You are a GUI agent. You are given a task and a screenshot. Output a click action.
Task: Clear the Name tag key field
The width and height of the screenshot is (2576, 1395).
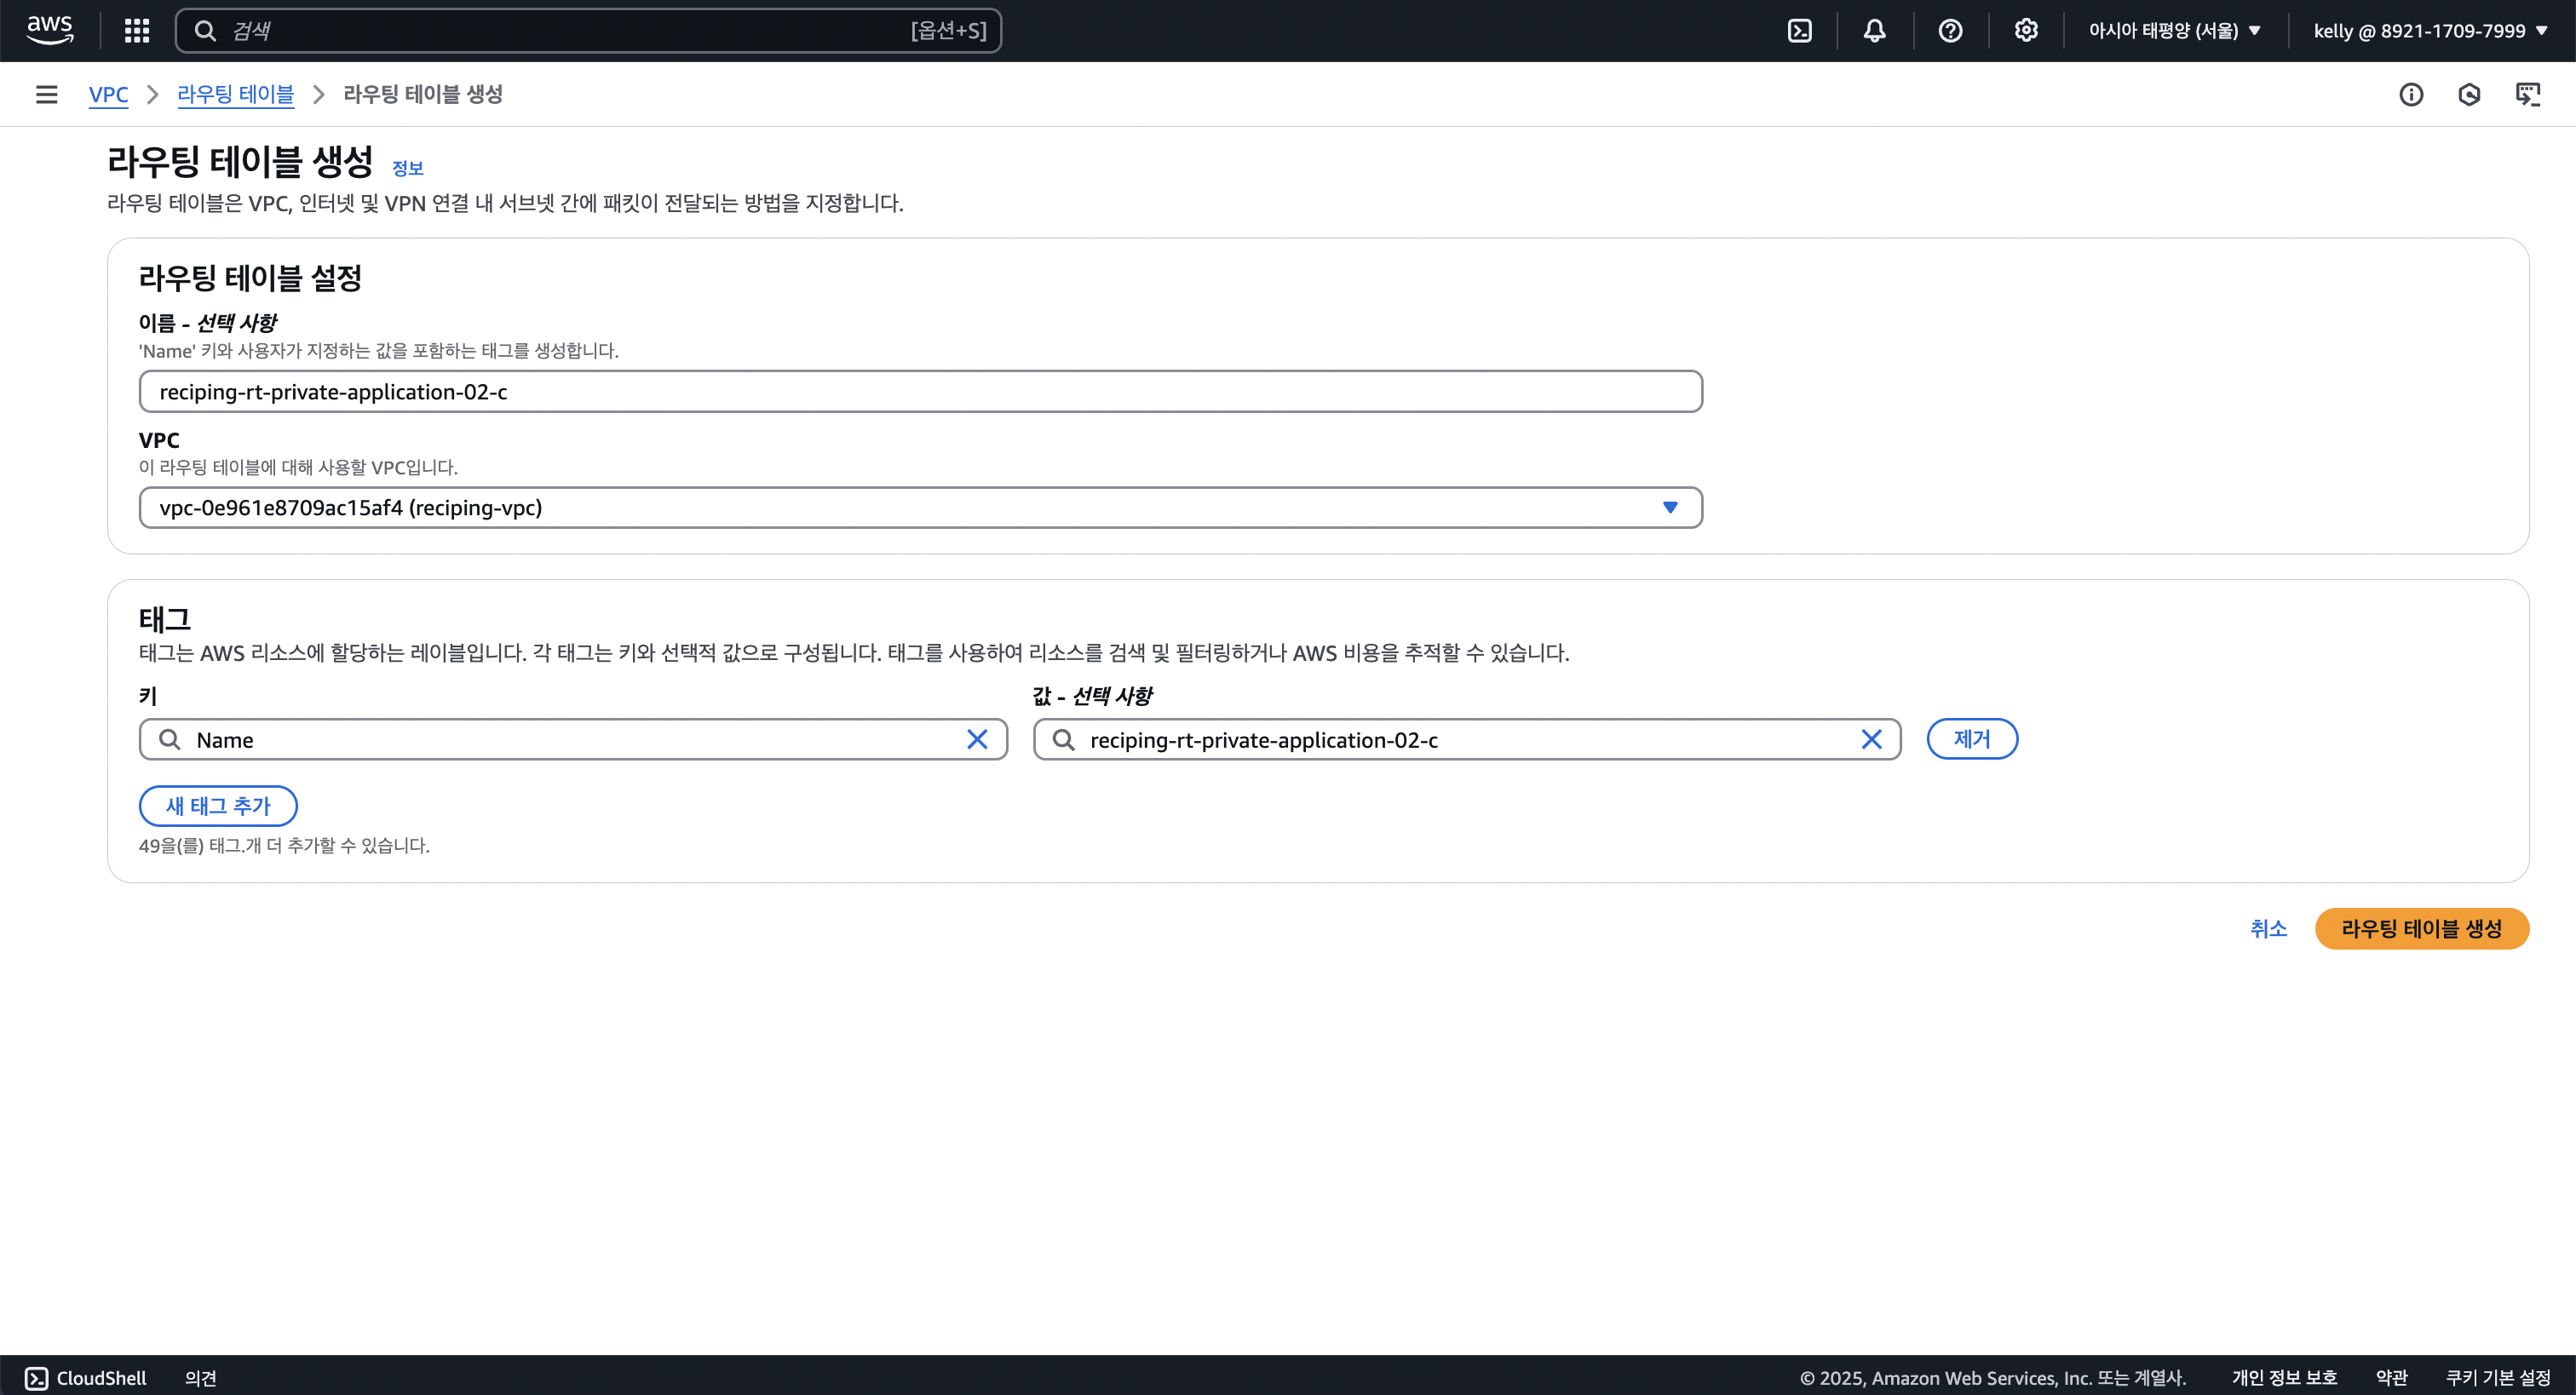point(977,739)
